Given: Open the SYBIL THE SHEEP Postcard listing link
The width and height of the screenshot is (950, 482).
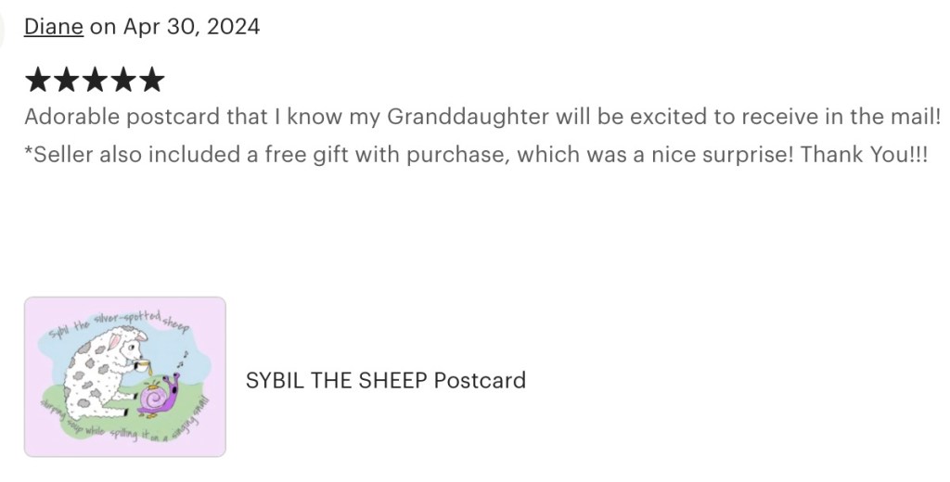Looking at the screenshot, I should (385, 380).
